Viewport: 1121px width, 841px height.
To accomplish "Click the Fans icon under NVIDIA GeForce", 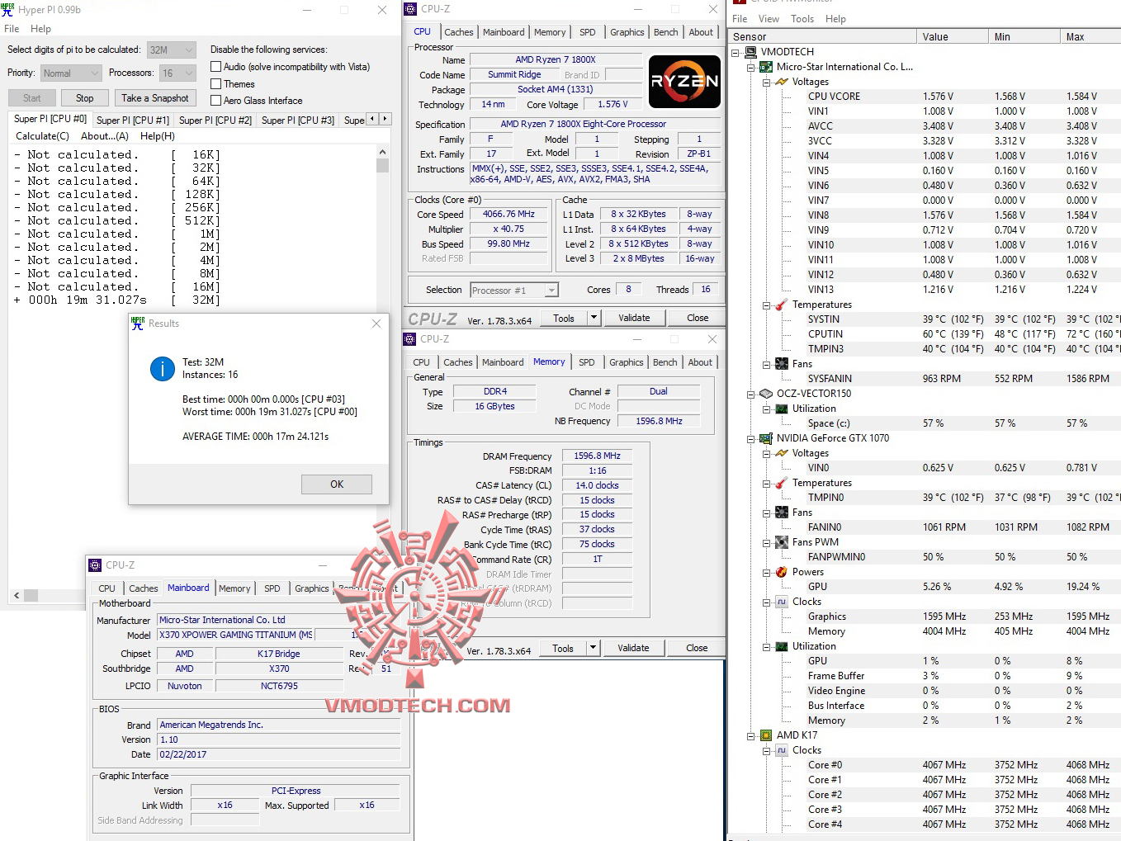I will pyautogui.click(x=783, y=512).
